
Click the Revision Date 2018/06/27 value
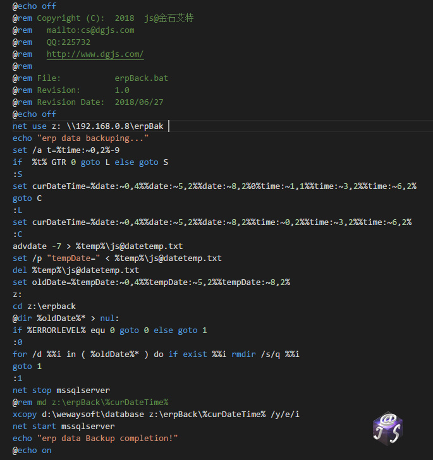tap(142, 102)
